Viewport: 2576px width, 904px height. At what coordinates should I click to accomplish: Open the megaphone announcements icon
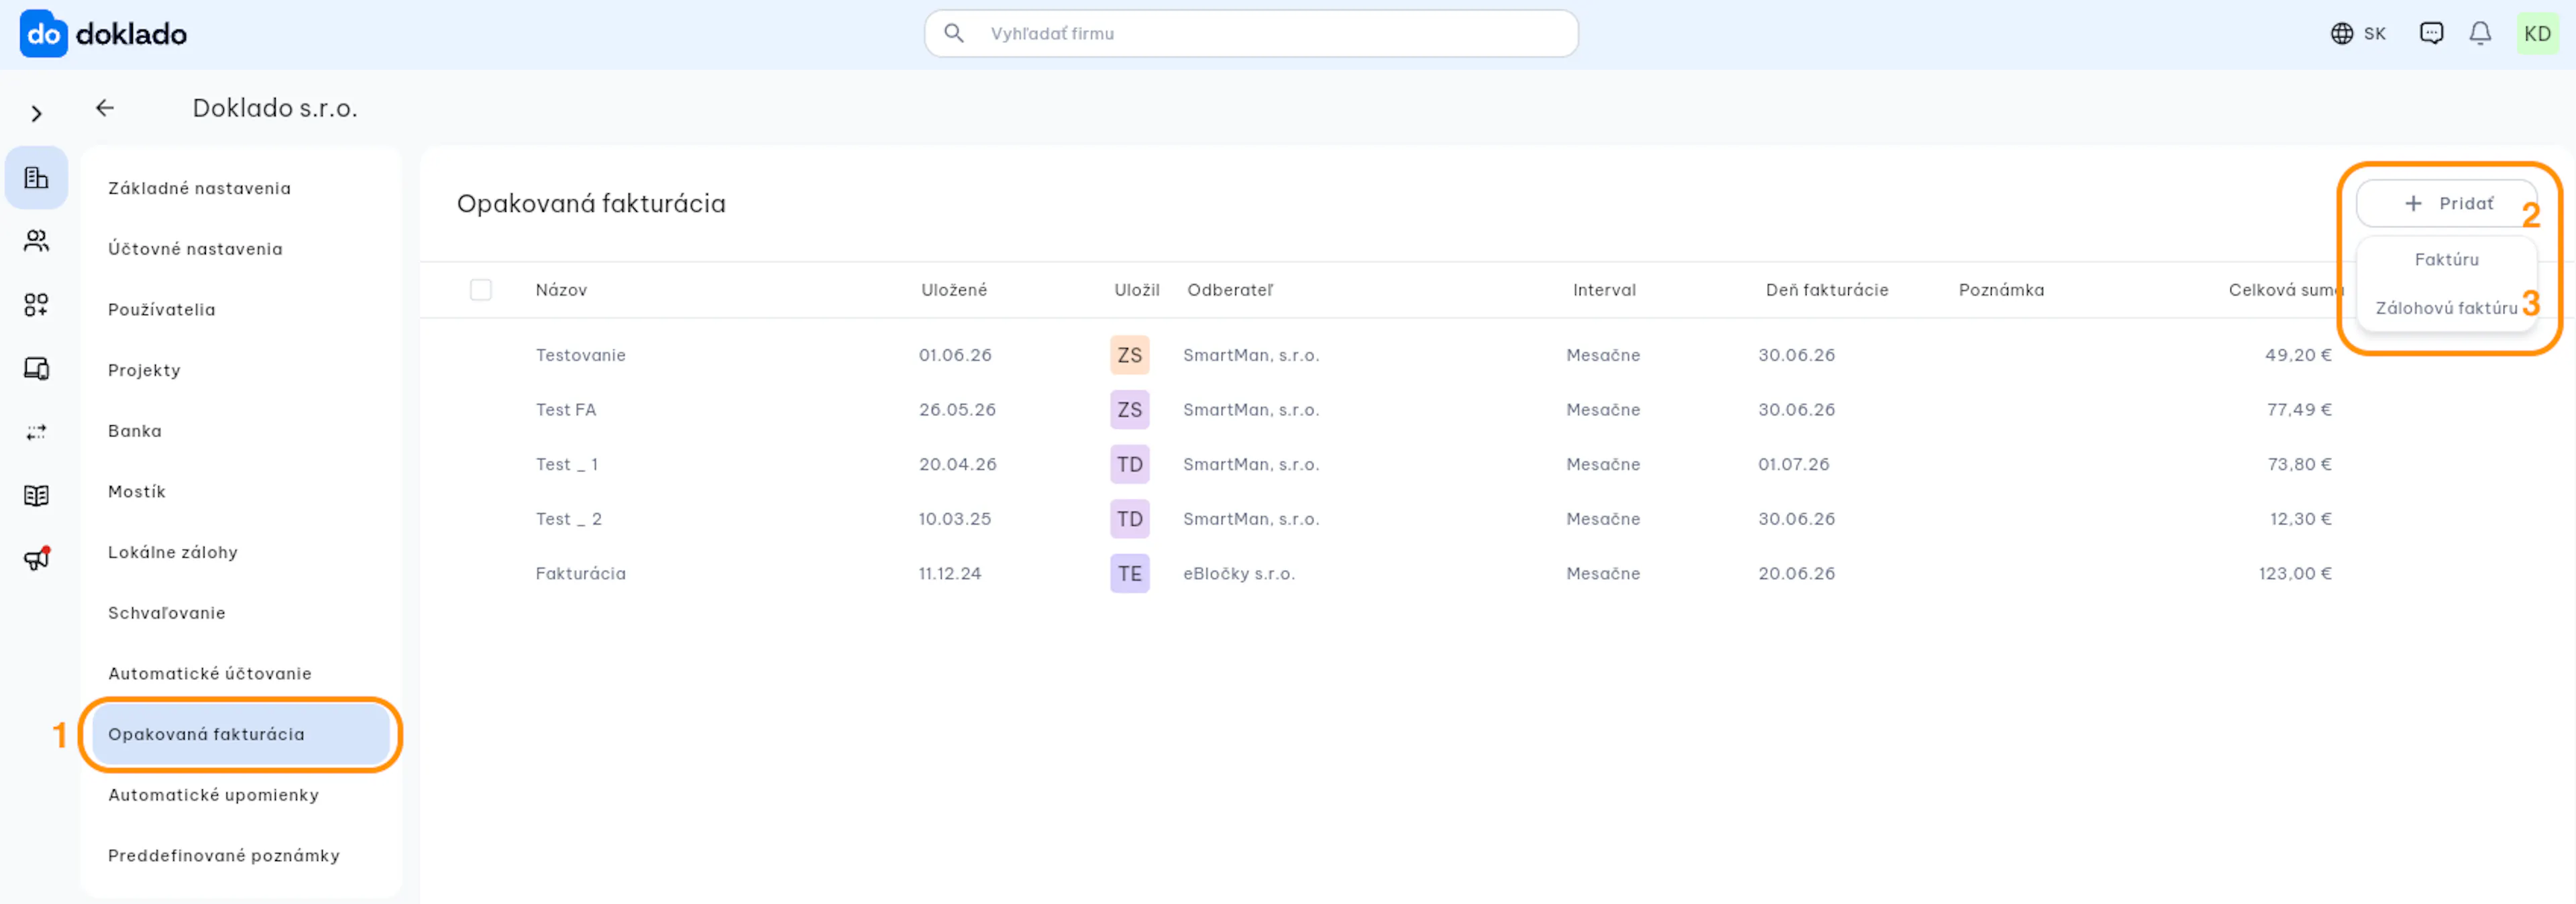[x=37, y=559]
